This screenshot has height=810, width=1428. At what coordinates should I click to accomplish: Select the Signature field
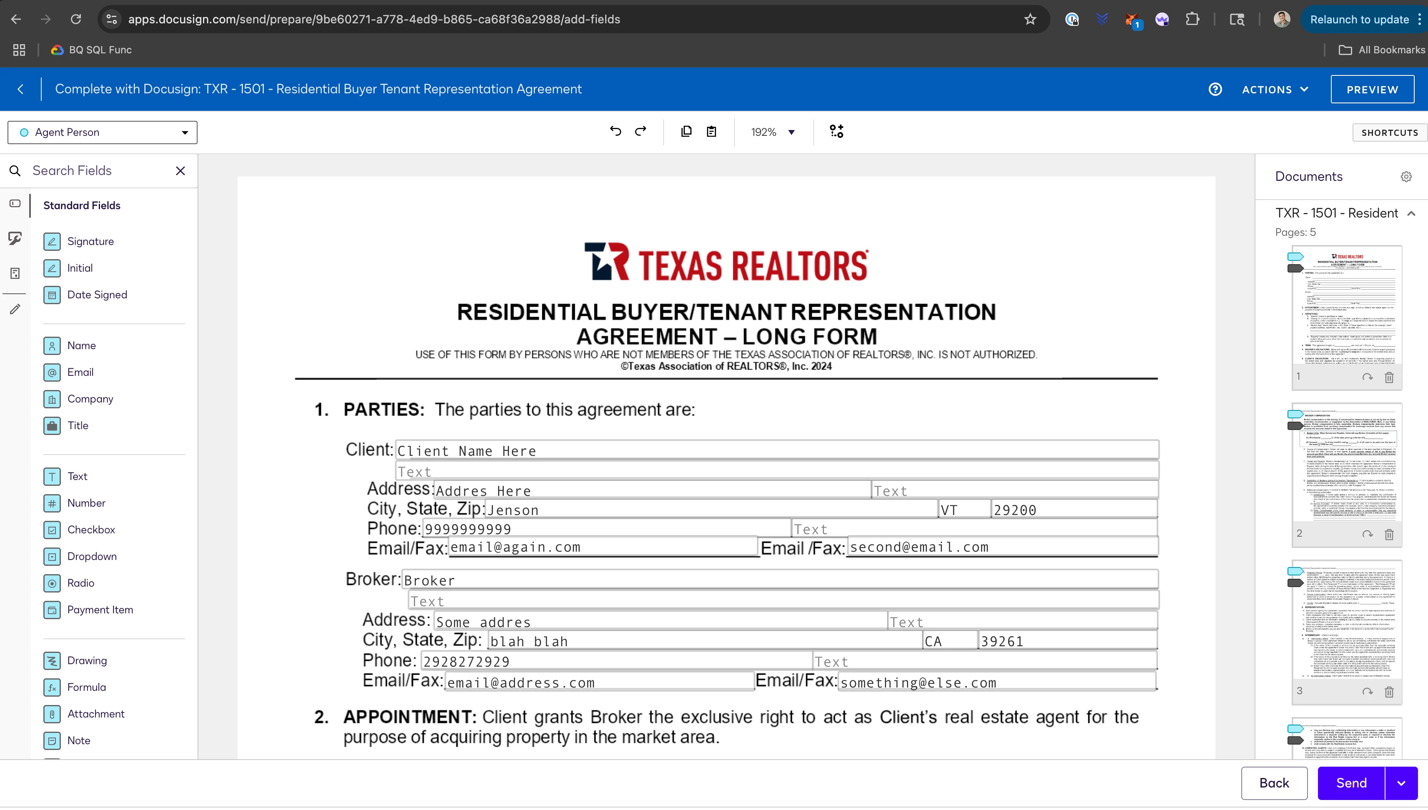(79, 241)
